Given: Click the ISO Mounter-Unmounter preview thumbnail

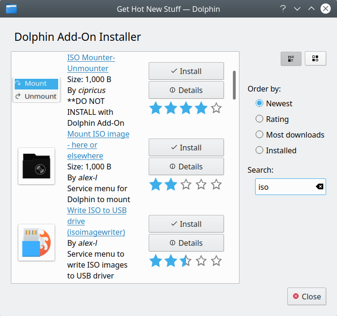Looking at the screenshot, I should [x=36, y=90].
